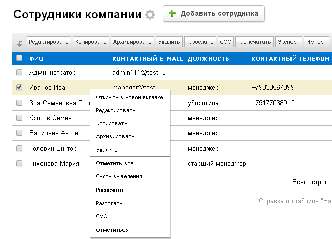The height and width of the screenshot is (239, 332).
Task: Click the gear settings icon beside the title
Action: click(150, 15)
